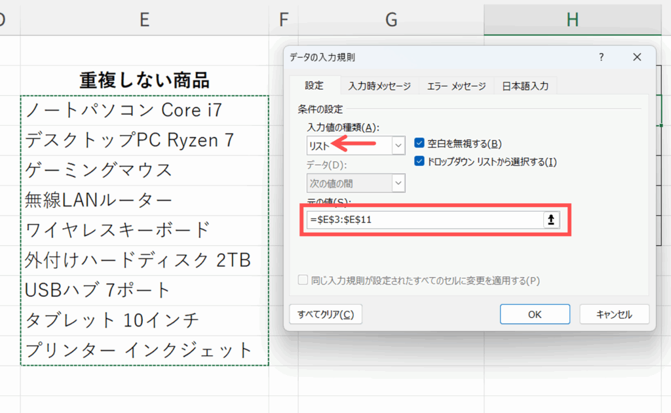Select column E header
Viewport: 671px width, 413px height.
[x=145, y=20]
